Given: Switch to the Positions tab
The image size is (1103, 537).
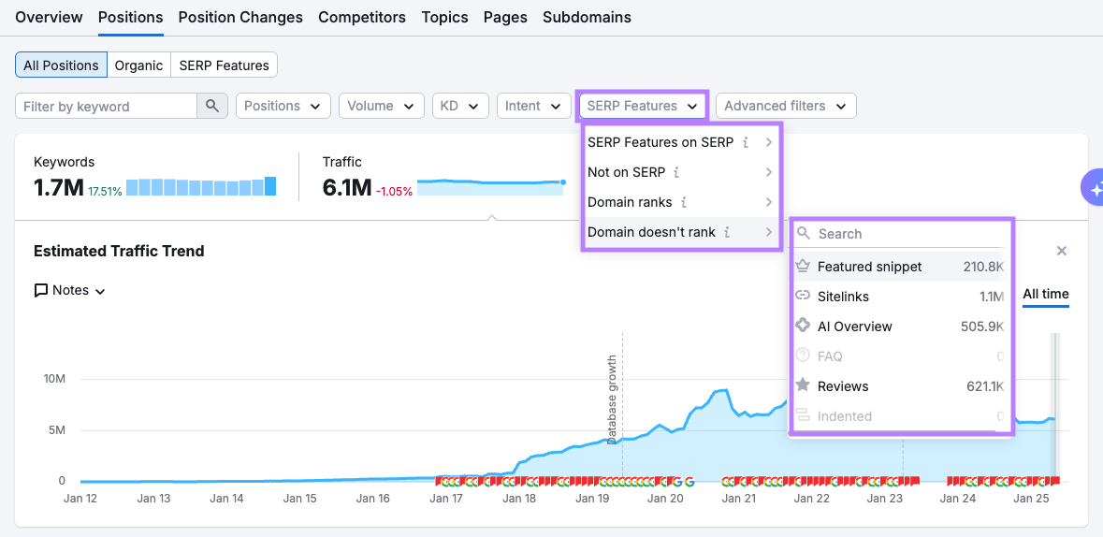Looking at the screenshot, I should tap(131, 18).
